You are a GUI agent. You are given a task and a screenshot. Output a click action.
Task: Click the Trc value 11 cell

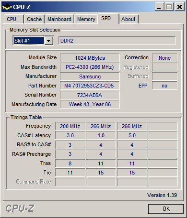[x=70, y=173]
